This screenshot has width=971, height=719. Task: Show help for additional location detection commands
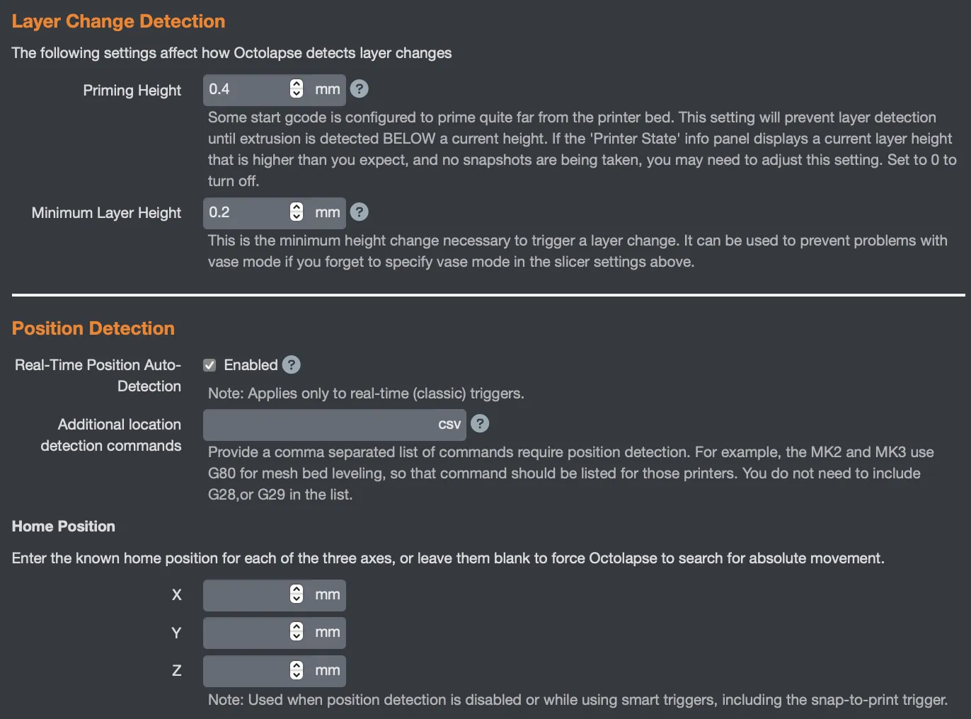[480, 423]
